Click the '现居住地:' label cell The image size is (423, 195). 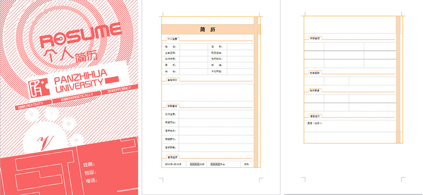pyautogui.click(x=217, y=53)
